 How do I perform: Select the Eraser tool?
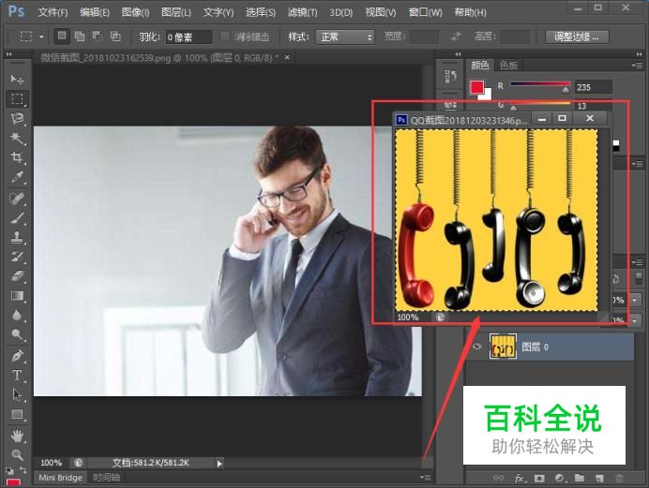[17, 276]
